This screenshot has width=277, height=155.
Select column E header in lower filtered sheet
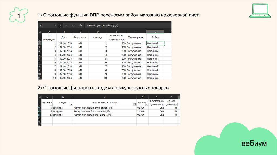[x=156, y=97]
